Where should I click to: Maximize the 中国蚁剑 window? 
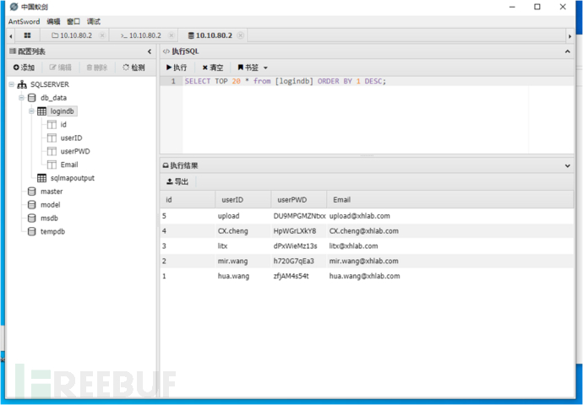[x=537, y=7]
